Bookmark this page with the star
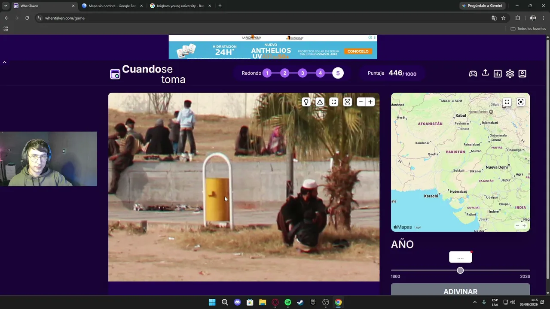Screen dimensions: 550x309 coord(503,18)
